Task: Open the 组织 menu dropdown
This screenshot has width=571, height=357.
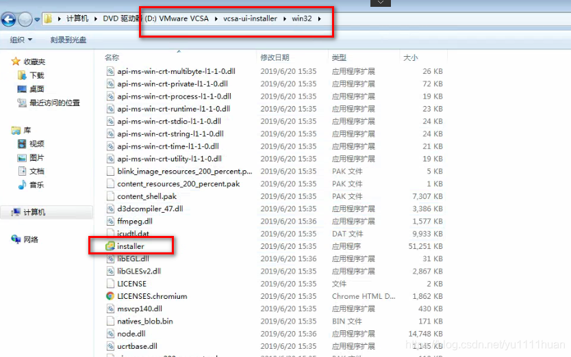Action: [x=21, y=40]
